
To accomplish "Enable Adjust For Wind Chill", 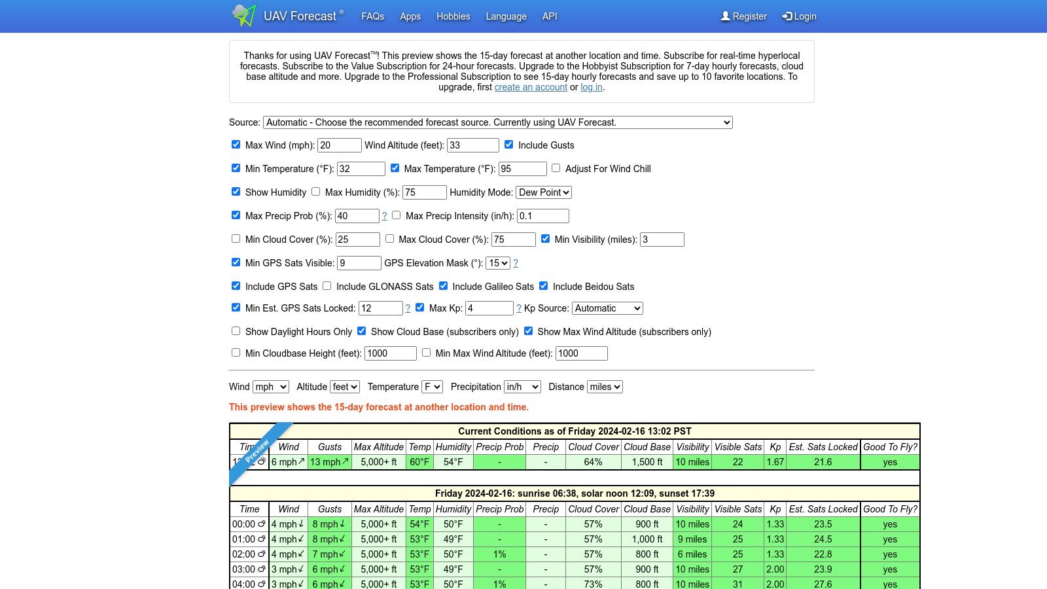I will coord(556,168).
